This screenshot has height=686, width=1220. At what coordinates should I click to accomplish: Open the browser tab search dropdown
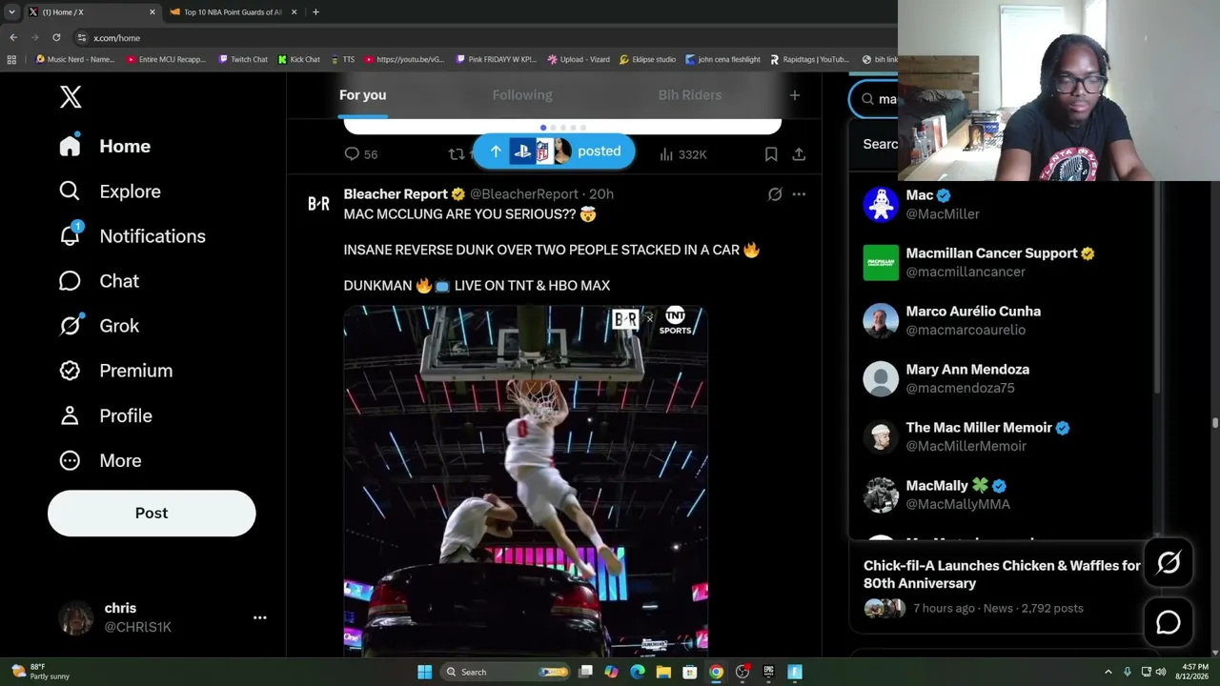point(11,12)
